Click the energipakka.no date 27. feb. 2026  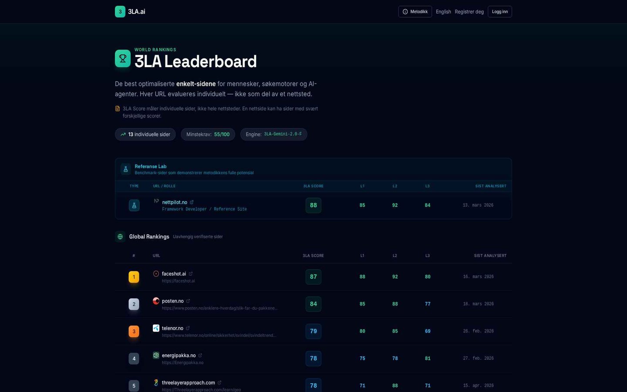pos(479,358)
